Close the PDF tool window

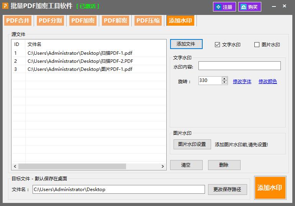click(284, 6)
